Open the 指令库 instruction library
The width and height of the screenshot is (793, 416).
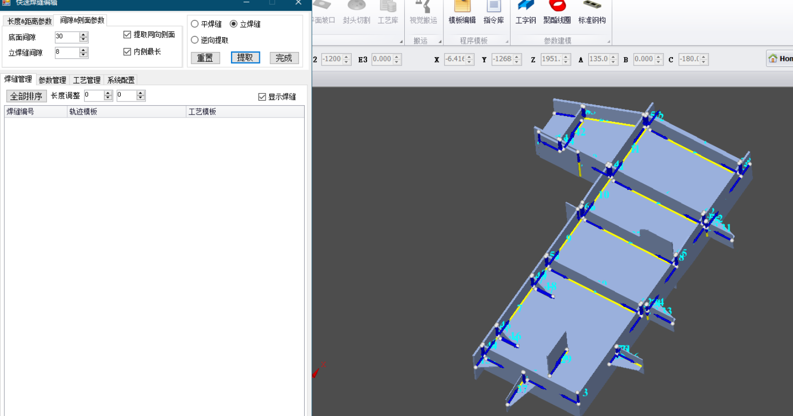tap(493, 12)
